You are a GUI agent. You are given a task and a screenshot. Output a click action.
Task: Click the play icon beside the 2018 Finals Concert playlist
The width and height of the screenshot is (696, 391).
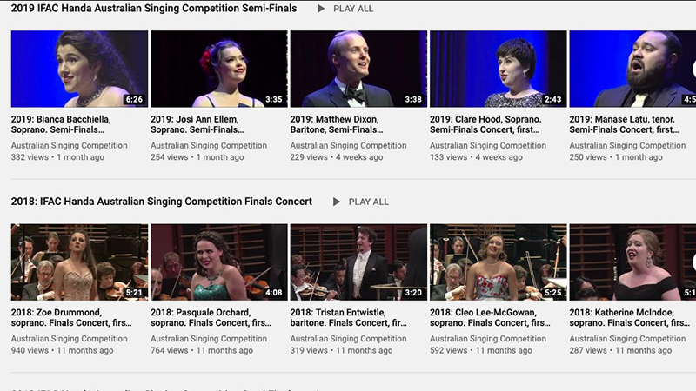(x=337, y=202)
